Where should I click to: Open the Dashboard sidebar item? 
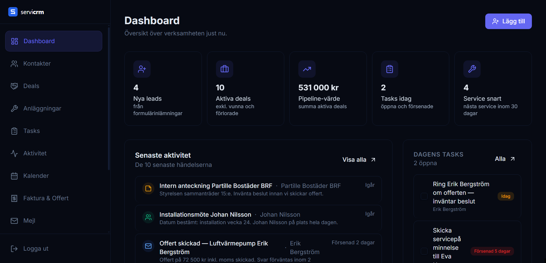(x=54, y=41)
